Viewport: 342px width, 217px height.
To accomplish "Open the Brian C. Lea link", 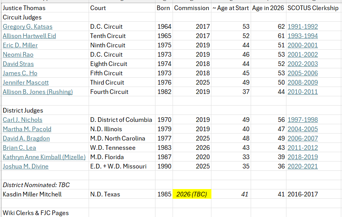I will [x=19, y=148].
